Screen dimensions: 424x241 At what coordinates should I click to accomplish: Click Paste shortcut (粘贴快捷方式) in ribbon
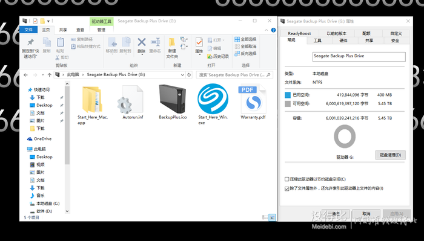pos(85,47)
